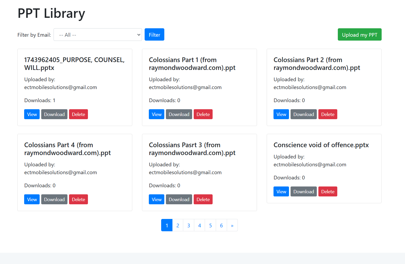Delete Colossians Part 4

[x=78, y=199]
